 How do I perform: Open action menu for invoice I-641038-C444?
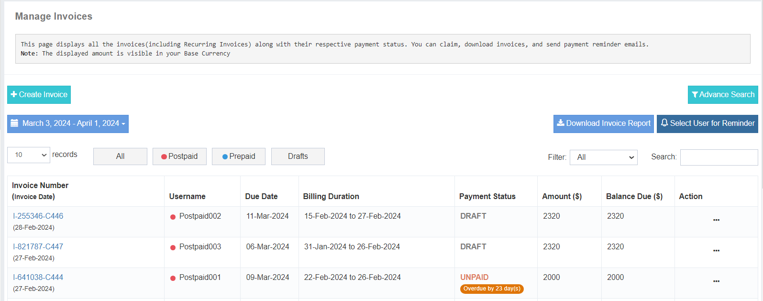click(x=716, y=281)
